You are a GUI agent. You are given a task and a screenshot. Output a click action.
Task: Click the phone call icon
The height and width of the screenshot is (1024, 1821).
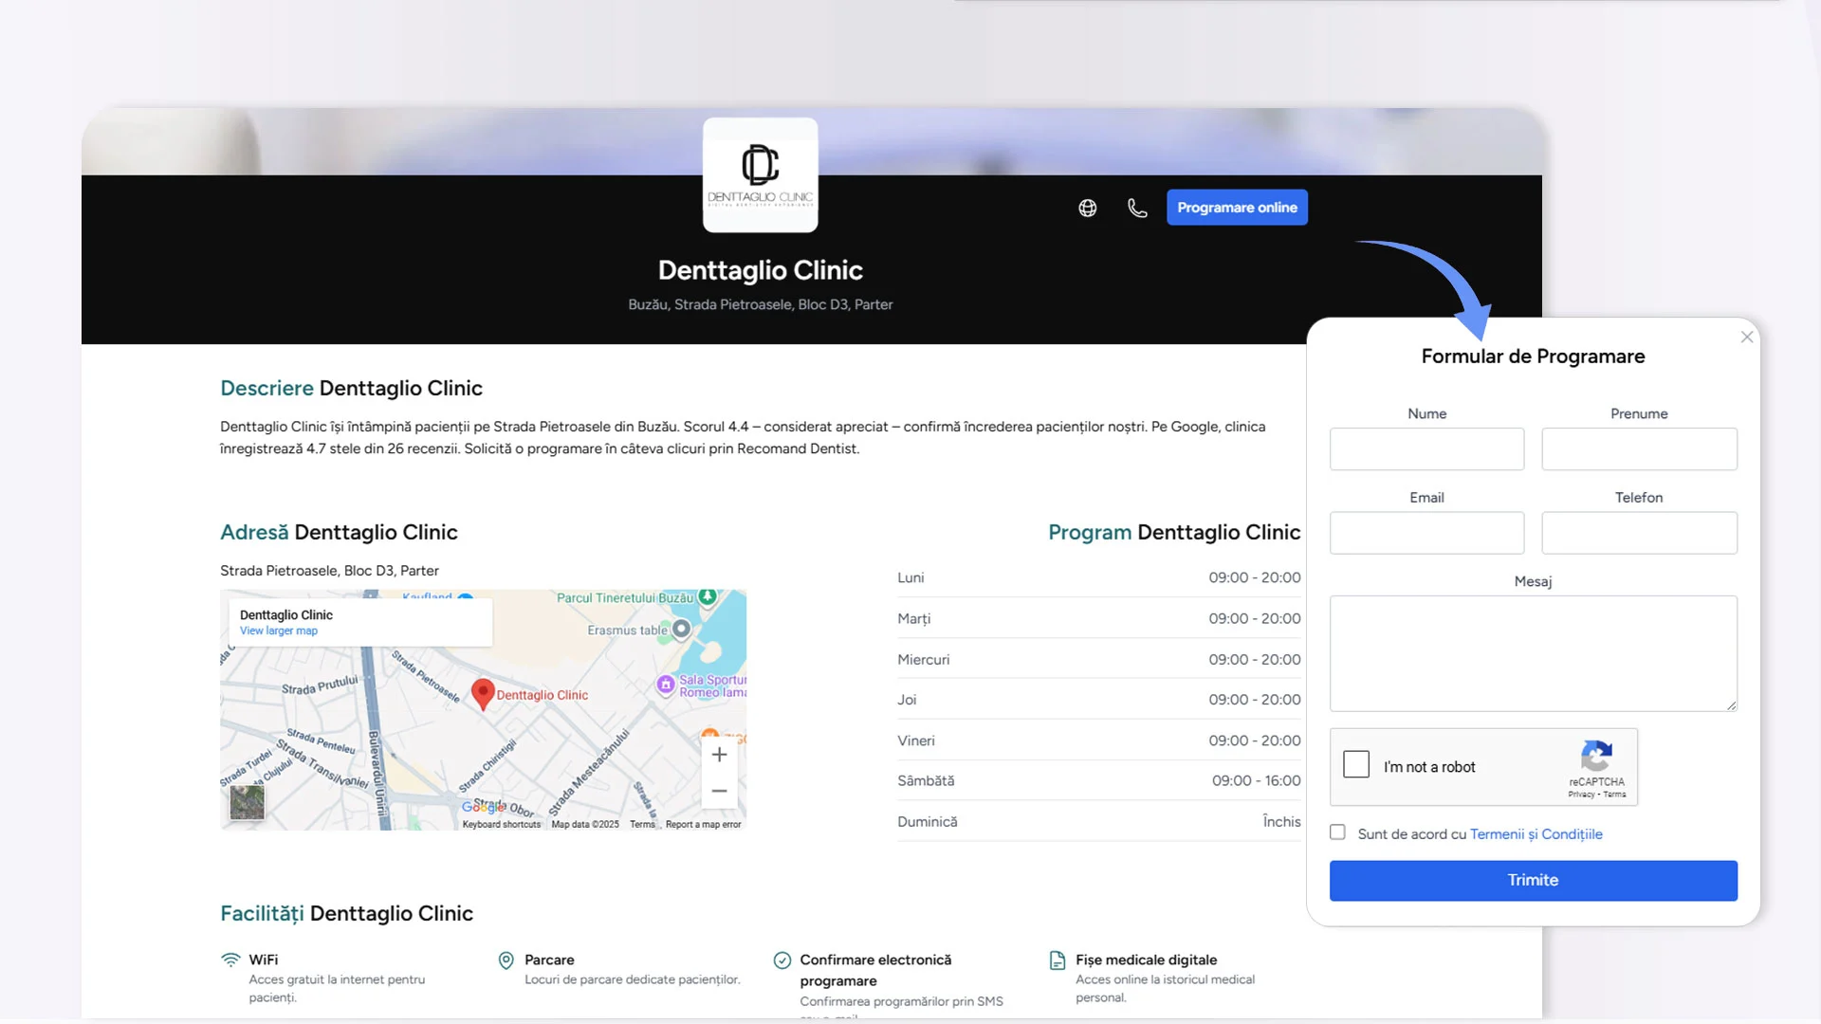1137,208
